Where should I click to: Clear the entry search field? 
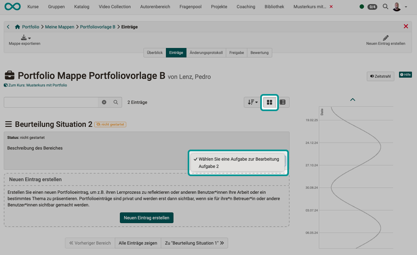104,102
